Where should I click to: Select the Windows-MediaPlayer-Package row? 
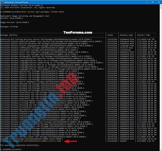point(78,71)
